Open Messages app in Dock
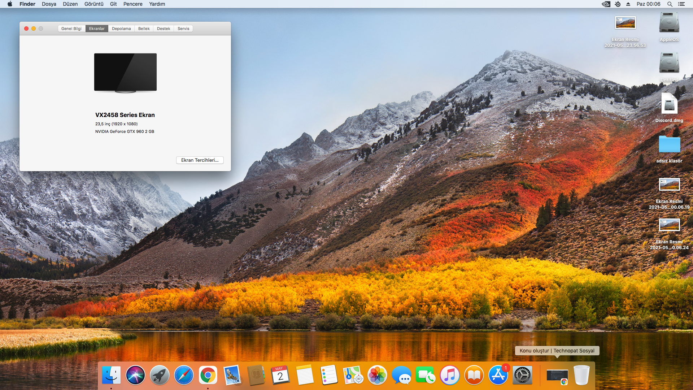Screen dimensions: 693x390 [401, 375]
